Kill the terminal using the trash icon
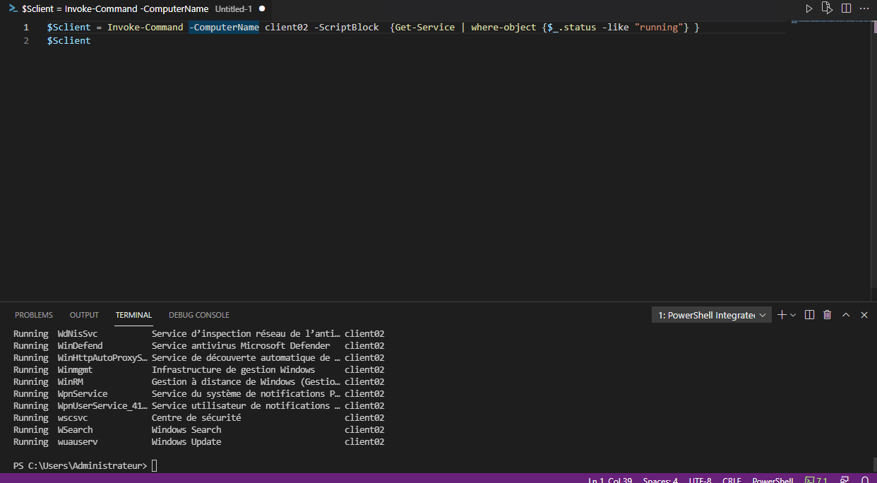 [827, 314]
